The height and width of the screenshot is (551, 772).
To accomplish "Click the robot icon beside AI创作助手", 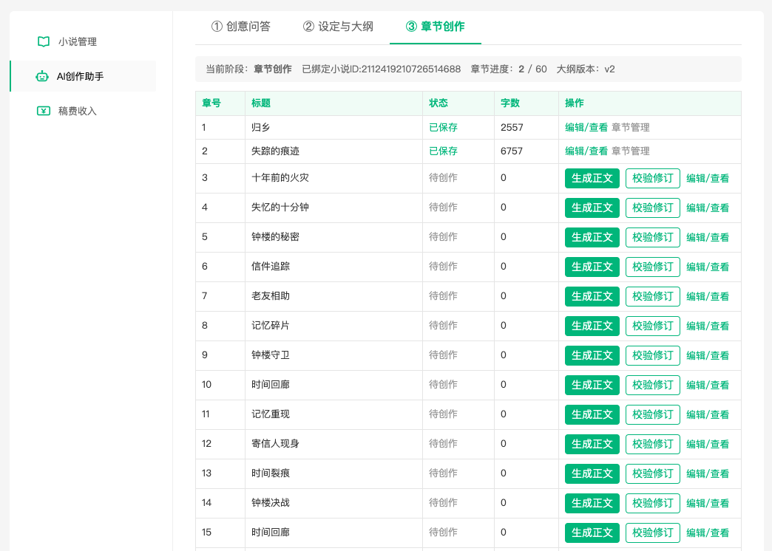I will point(42,76).
